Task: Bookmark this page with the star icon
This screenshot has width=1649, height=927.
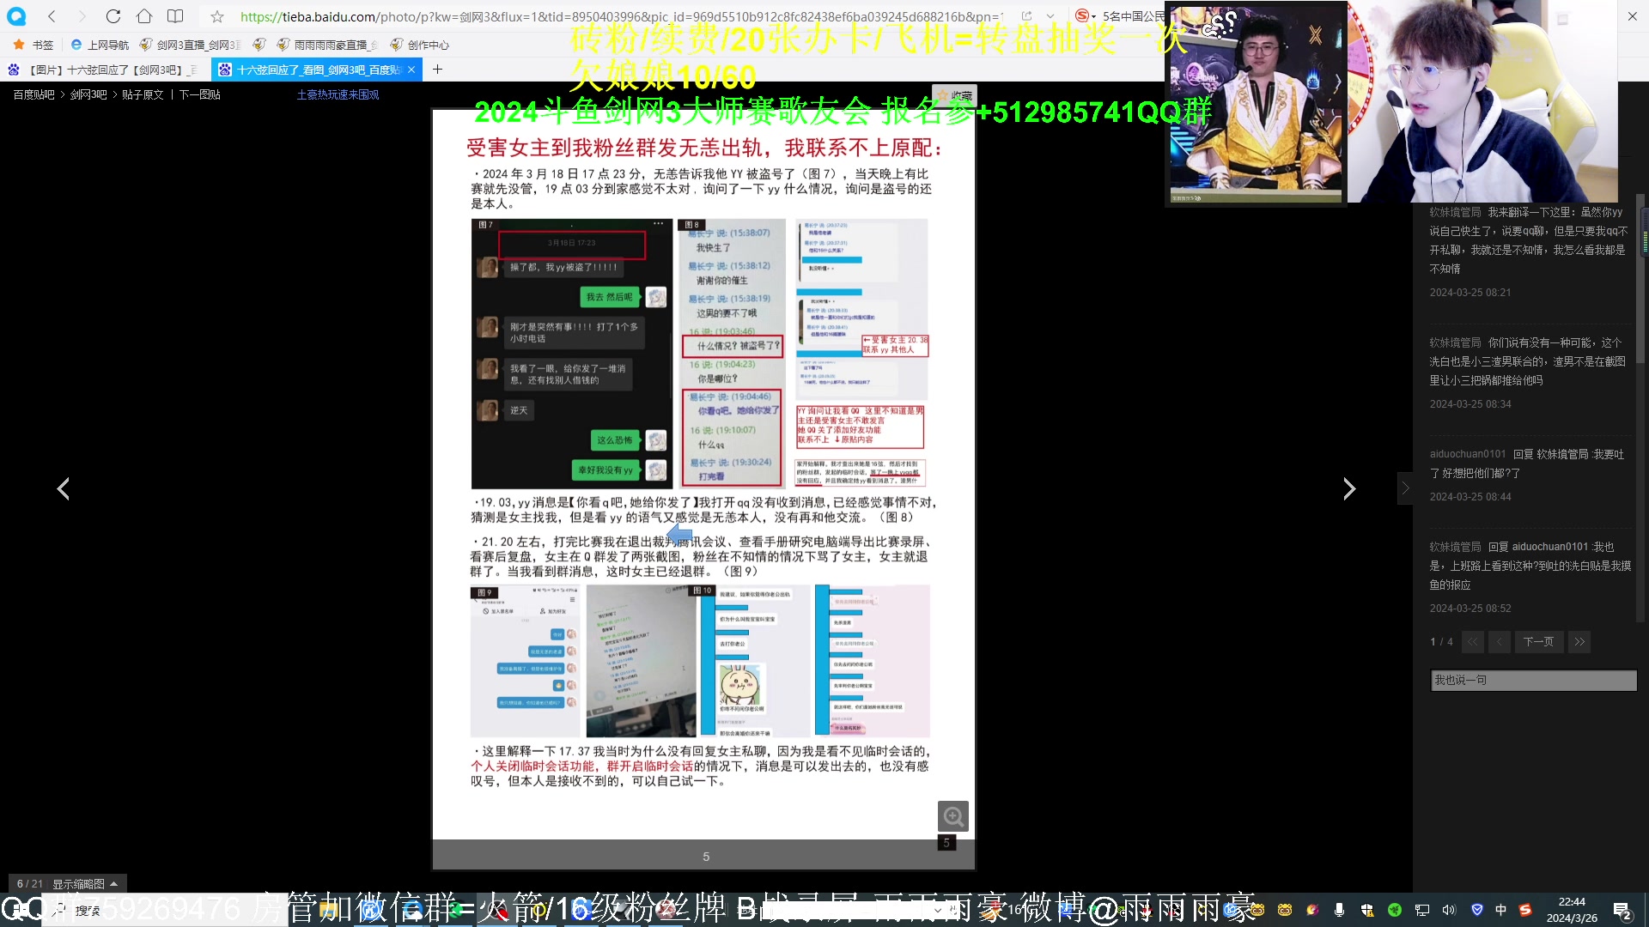Action: (217, 16)
